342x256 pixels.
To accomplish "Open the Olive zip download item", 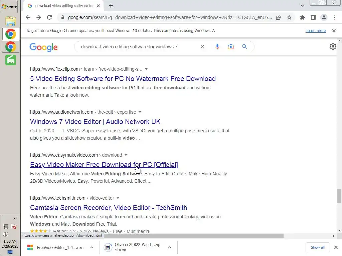I will 133,247.
